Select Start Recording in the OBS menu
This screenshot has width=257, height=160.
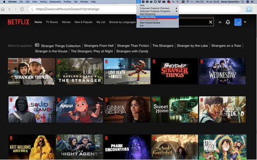pos(157,17)
